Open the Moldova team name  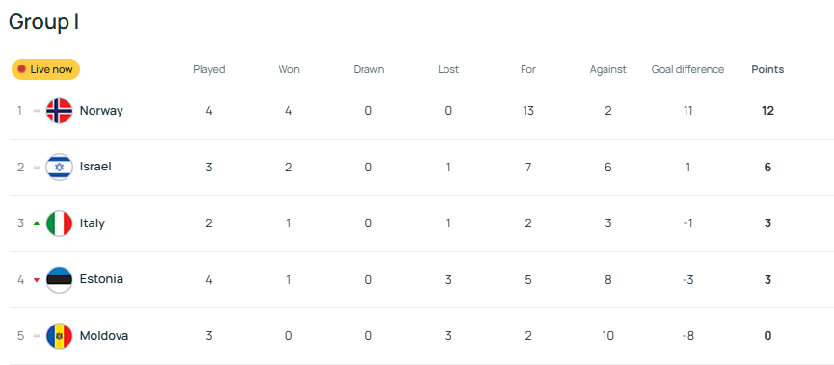tap(104, 336)
